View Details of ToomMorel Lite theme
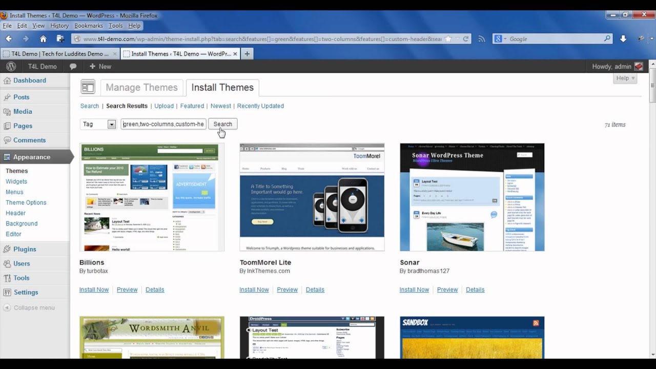656x369 pixels. coord(315,290)
